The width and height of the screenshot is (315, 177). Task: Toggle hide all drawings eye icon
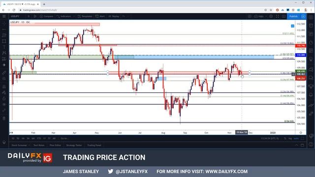(x=4, y=104)
